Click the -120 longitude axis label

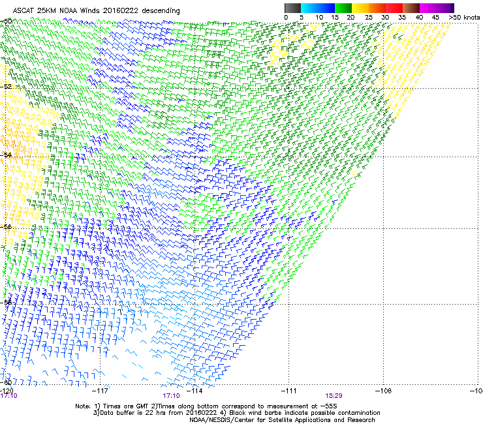(x=7, y=391)
